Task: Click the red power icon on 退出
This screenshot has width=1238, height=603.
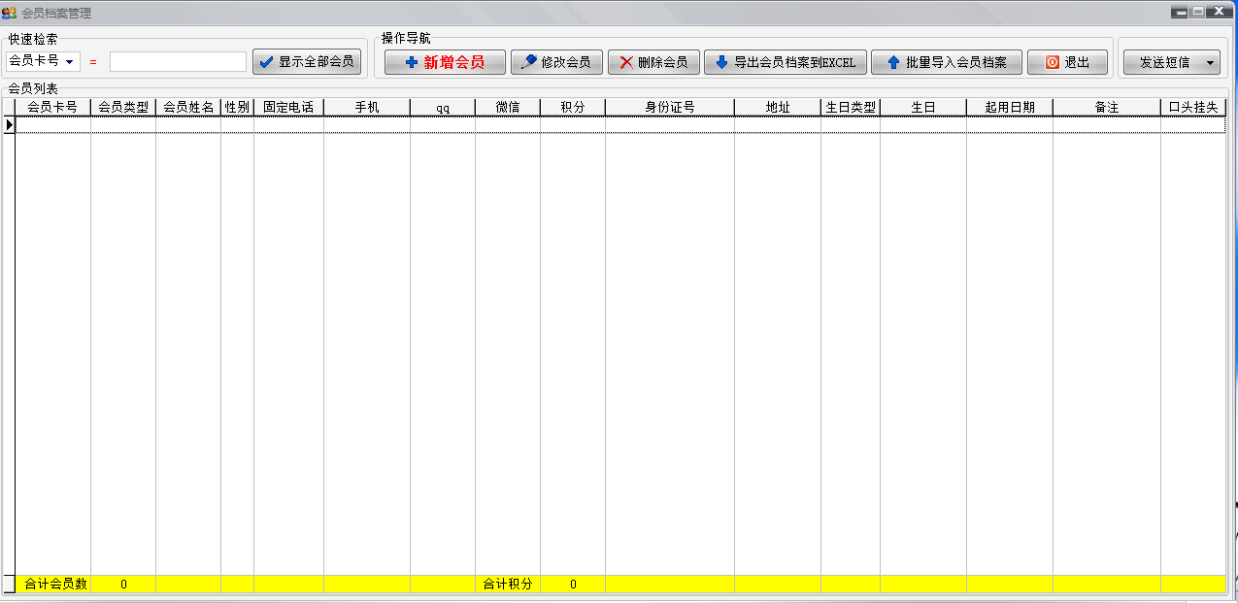Action: (1053, 62)
